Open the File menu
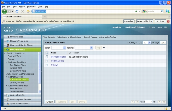This screenshot has width=172, height=111. [3, 7]
